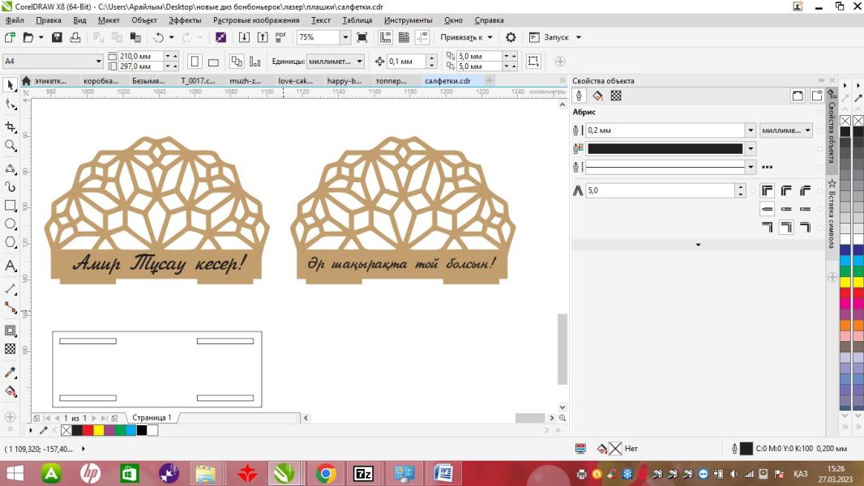Activate the Crop tool
The height and width of the screenshot is (486, 864).
[10, 127]
